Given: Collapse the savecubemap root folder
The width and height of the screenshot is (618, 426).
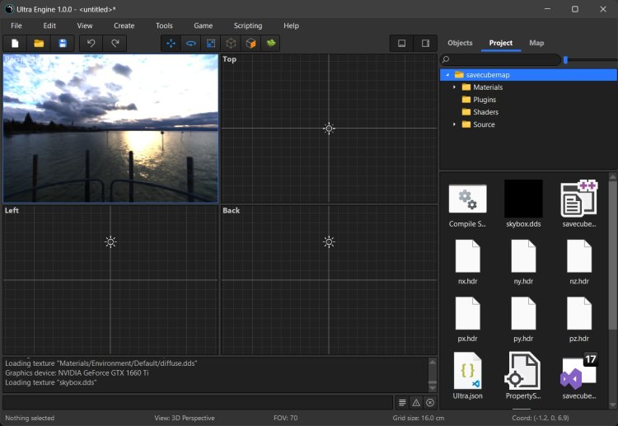Looking at the screenshot, I should coord(447,75).
